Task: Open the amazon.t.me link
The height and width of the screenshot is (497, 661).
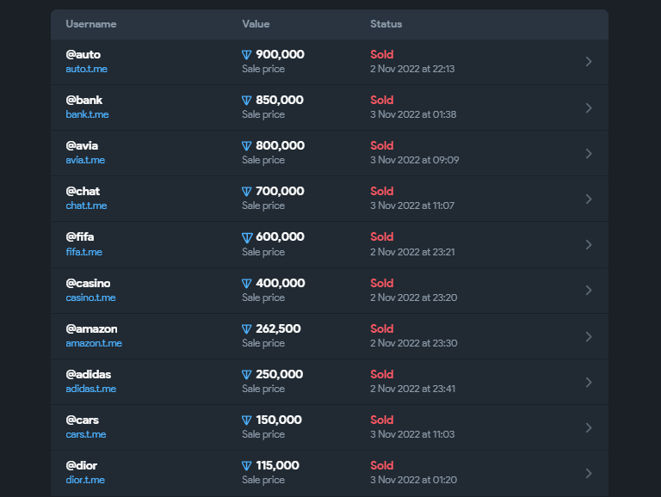Action: pos(94,343)
